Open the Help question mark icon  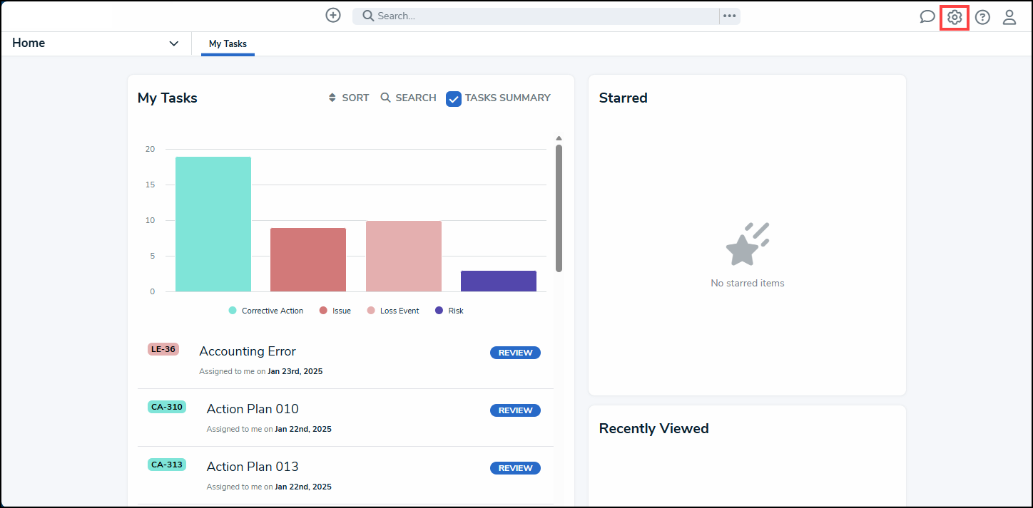(982, 17)
